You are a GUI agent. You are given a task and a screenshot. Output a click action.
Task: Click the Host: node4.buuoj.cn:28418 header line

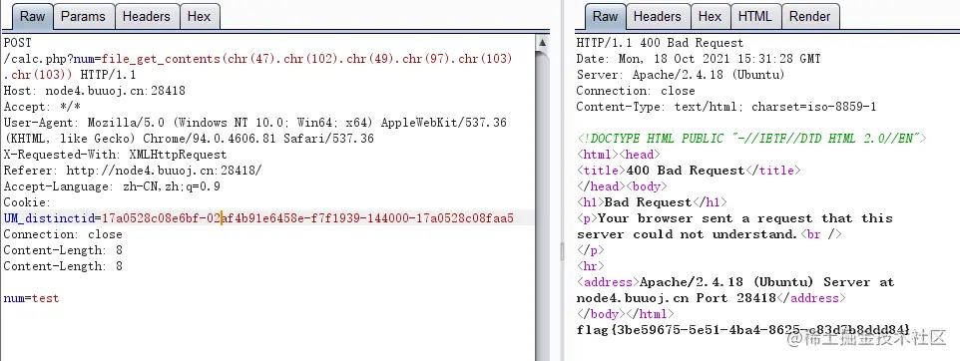(94, 91)
